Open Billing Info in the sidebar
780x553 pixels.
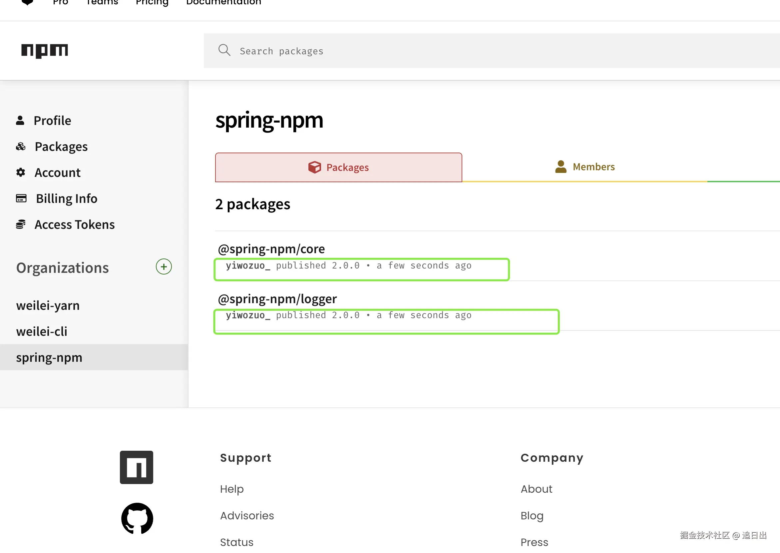pos(67,199)
